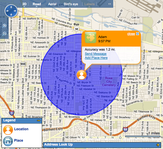Click the 'NE Stafford St' label
The image size is (163, 149).
(x=31, y=19)
